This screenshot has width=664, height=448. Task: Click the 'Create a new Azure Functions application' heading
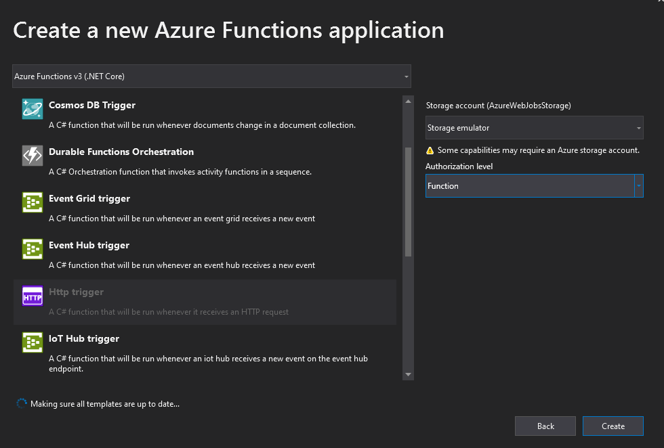[229, 30]
